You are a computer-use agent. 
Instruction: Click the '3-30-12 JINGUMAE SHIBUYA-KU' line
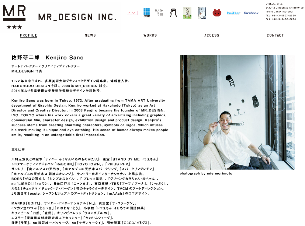click(285, 8)
